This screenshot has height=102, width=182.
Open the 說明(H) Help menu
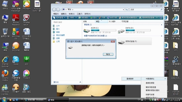tap(88, 14)
